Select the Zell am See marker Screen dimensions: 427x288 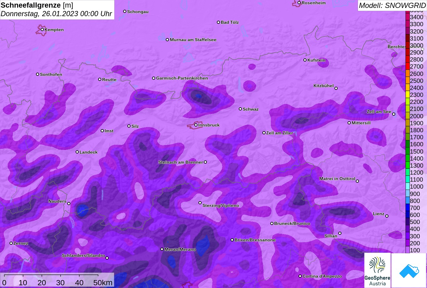[393, 114]
